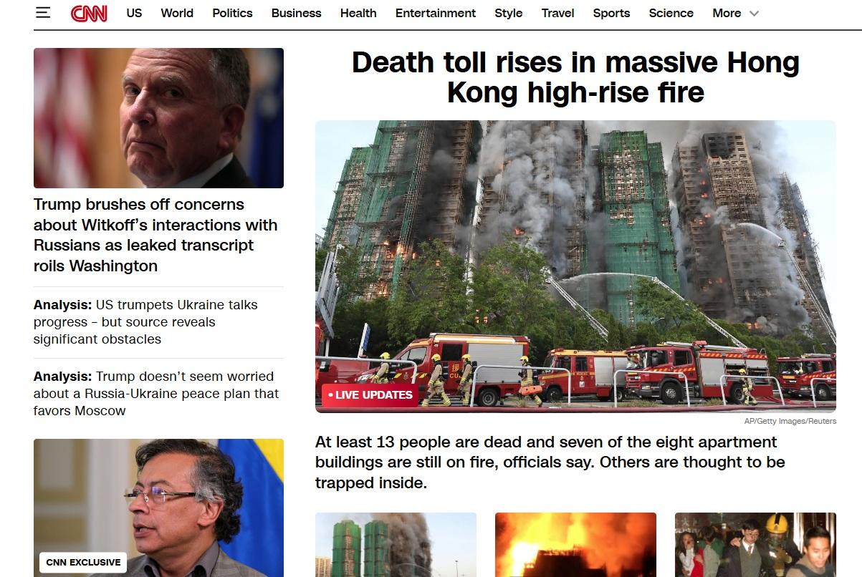
Task: Navigate to Entertainment
Action: [436, 13]
